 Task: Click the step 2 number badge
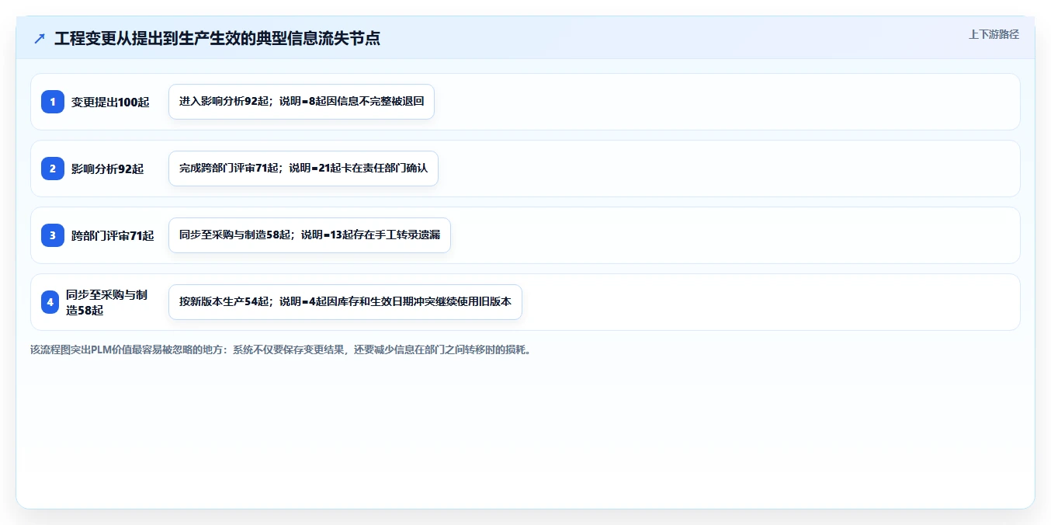tap(53, 169)
